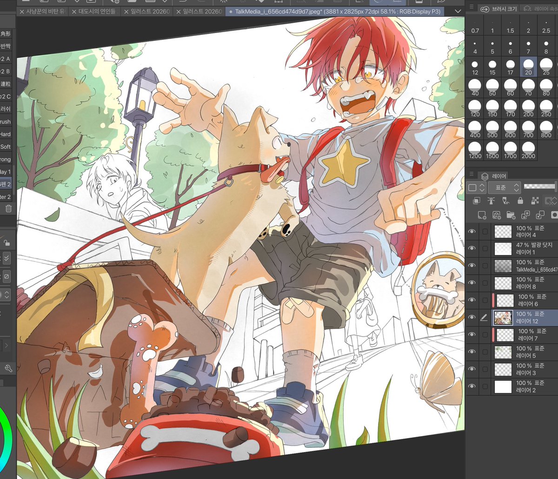Choose brush size 120 preset
The height and width of the screenshot is (479, 558).
475,109
